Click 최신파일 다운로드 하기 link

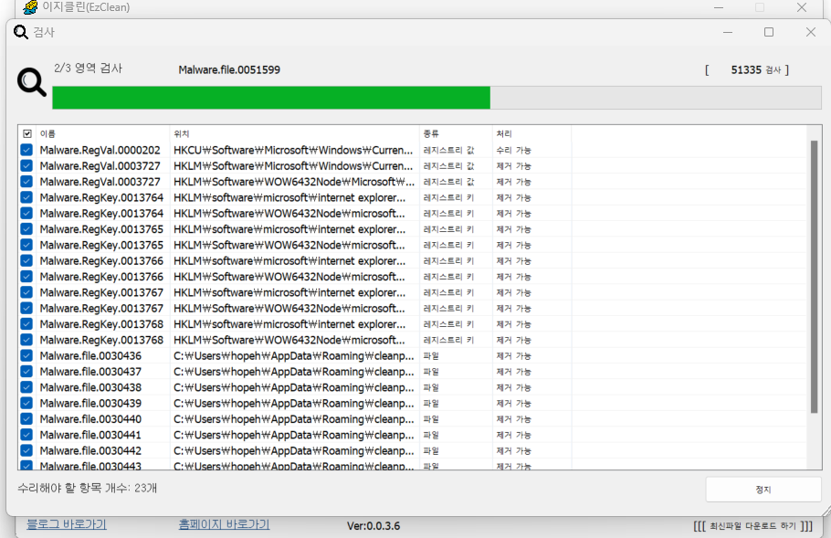click(752, 526)
